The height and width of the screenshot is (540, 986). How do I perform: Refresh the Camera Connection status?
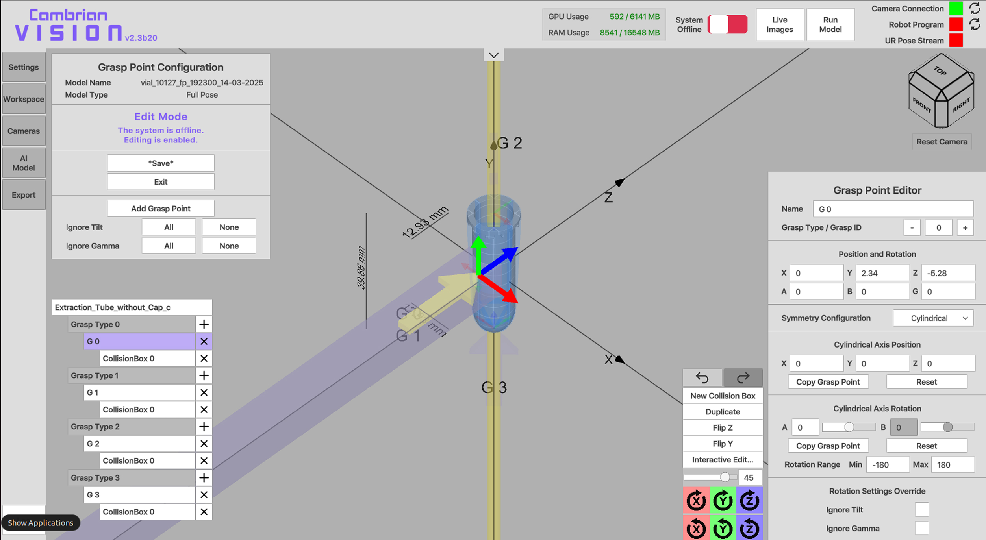pos(975,8)
